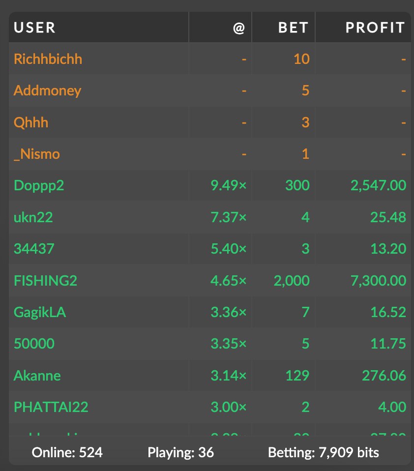Click the BET column header
The width and height of the screenshot is (414, 471).
(x=293, y=28)
